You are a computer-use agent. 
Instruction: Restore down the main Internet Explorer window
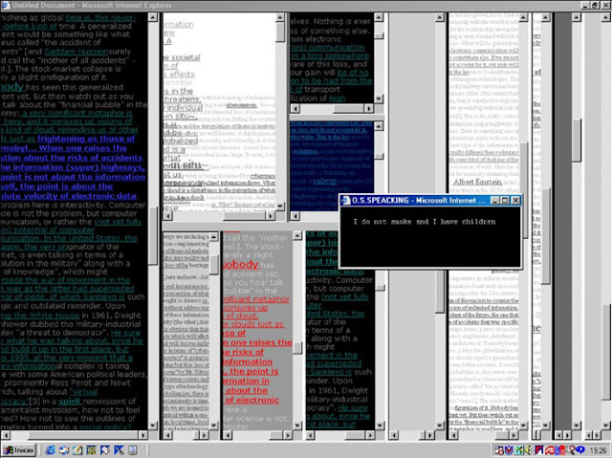(595, 6)
